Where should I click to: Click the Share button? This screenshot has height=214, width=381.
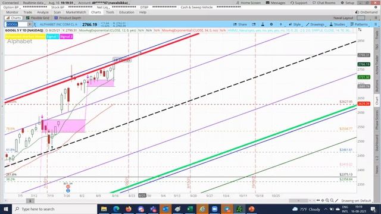pos(240,24)
